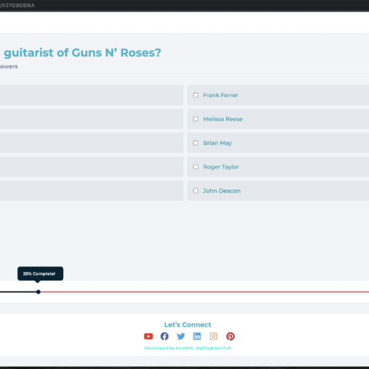Image resolution: width=369 pixels, height=369 pixels.
Task: Click the 25% Complete tooltip
Action: pos(40,274)
